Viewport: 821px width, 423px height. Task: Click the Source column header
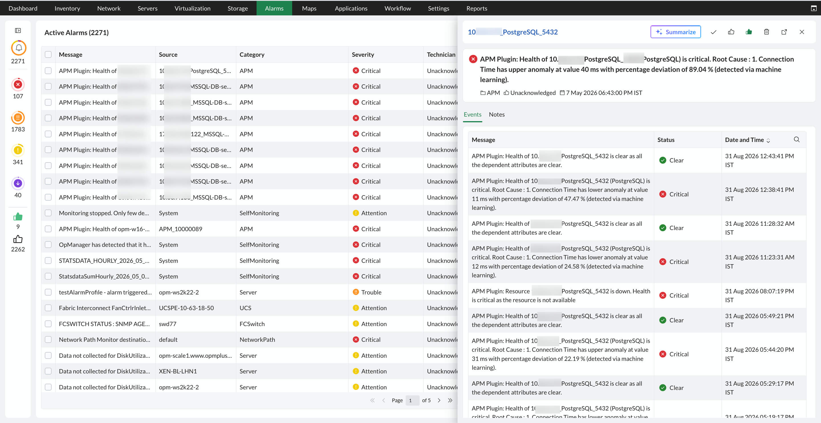pyautogui.click(x=168, y=54)
